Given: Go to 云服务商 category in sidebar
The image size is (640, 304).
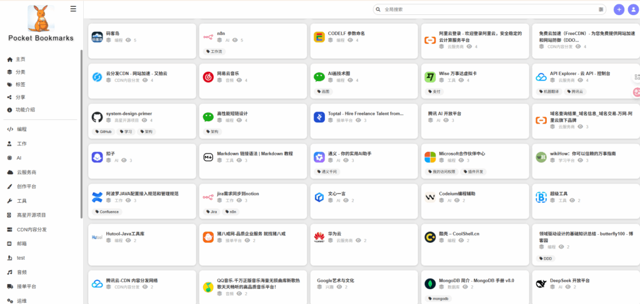Looking at the screenshot, I should pos(26,172).
